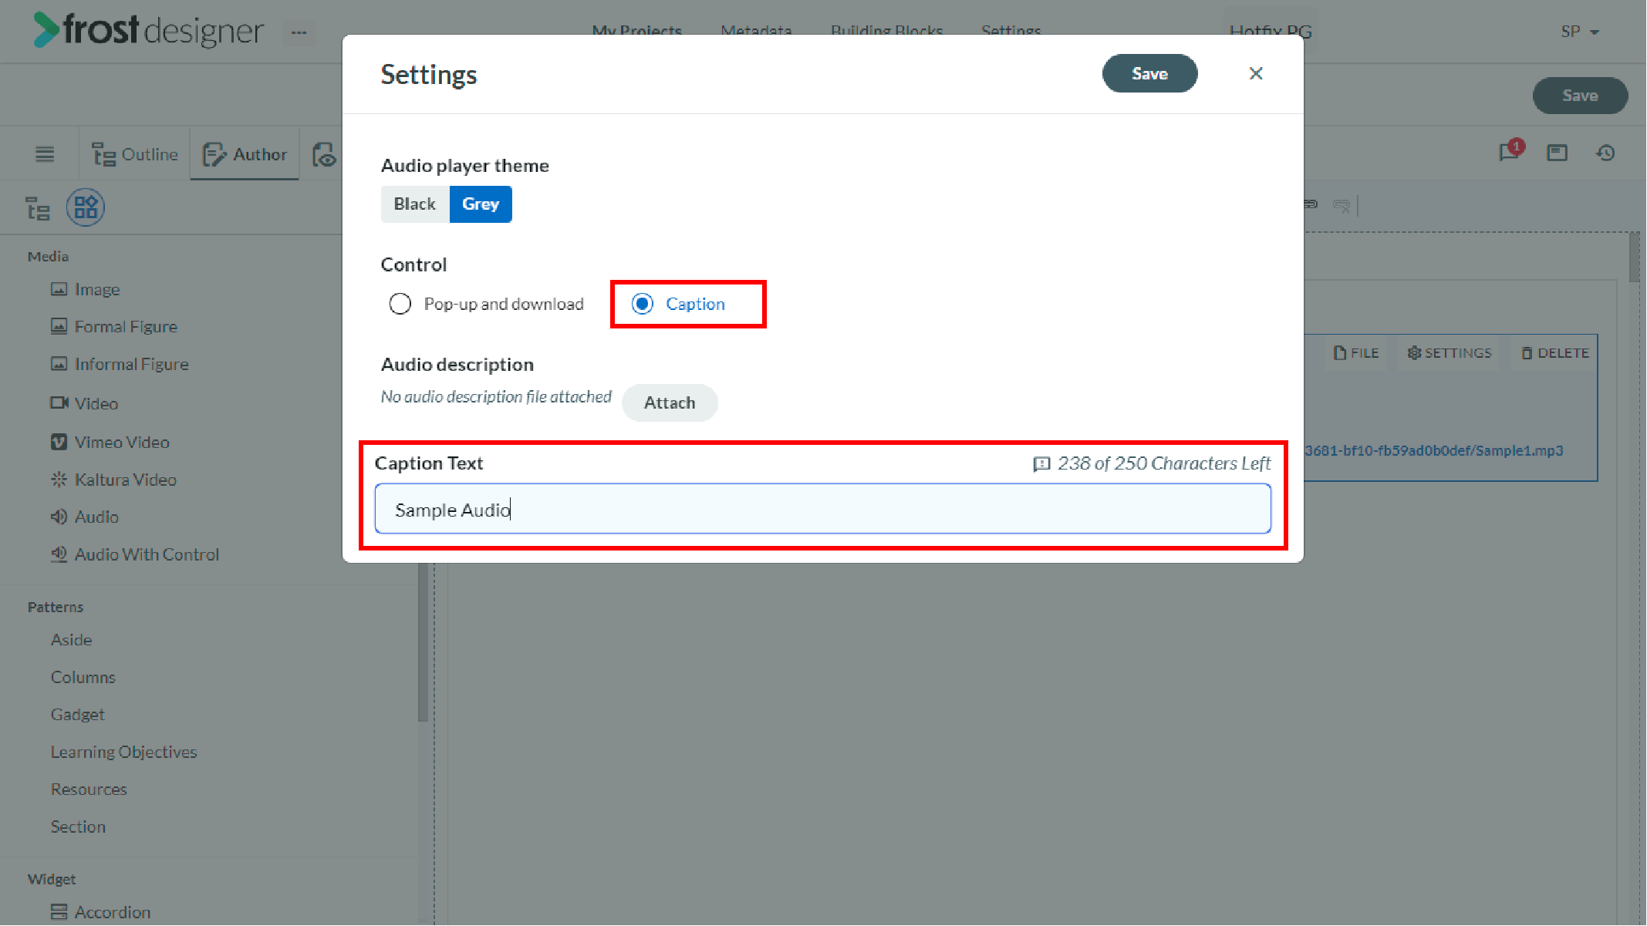Open the preview tab icon
This screenshot has width=1647, height=926.
(x=324, y=154)
